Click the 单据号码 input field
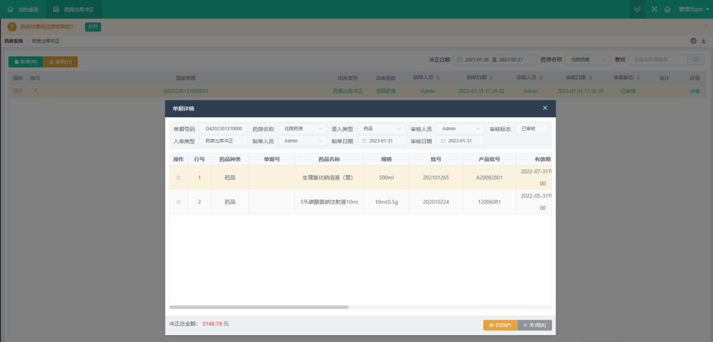This screenshot has width=713, height=342. (x=223, y=129)
